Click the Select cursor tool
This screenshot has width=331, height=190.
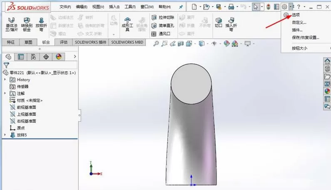click(x=256, y=7)
